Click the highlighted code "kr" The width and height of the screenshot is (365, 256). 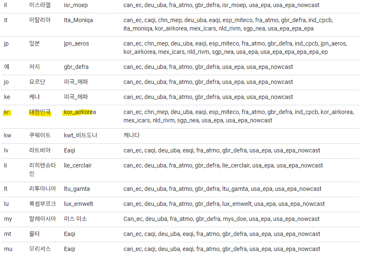7,112
